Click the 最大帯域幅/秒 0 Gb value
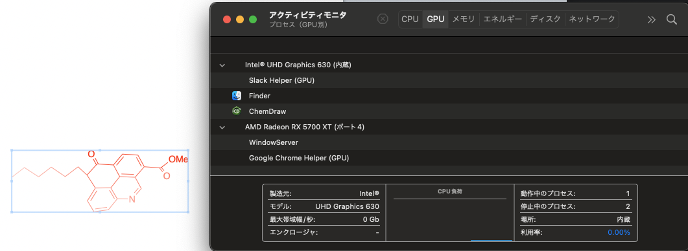 (371, 219)
